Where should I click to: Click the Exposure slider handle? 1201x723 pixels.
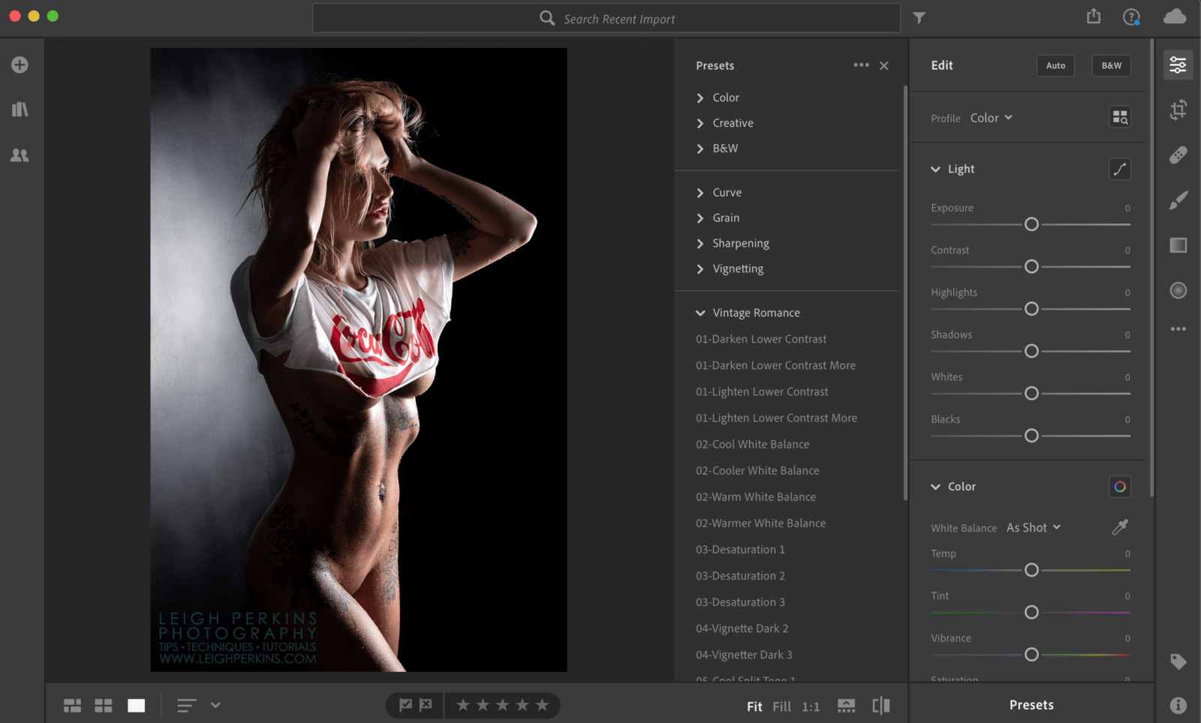coord(1031,224)
